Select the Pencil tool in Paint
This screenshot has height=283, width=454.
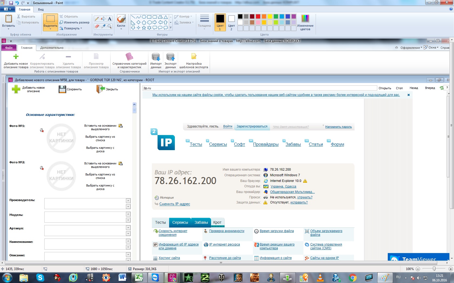point(97,19)
